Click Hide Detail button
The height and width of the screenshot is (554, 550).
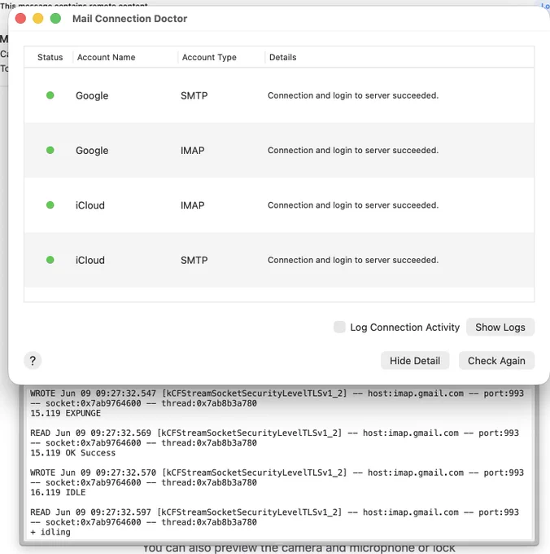[414, 360]
